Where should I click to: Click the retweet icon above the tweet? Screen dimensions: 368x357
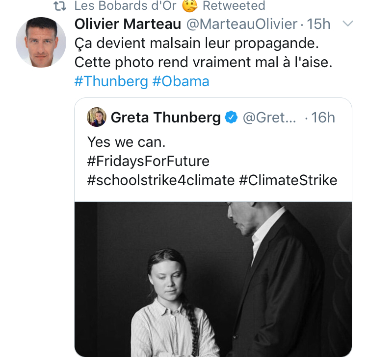pyautogui.click(x=60, y=6)
